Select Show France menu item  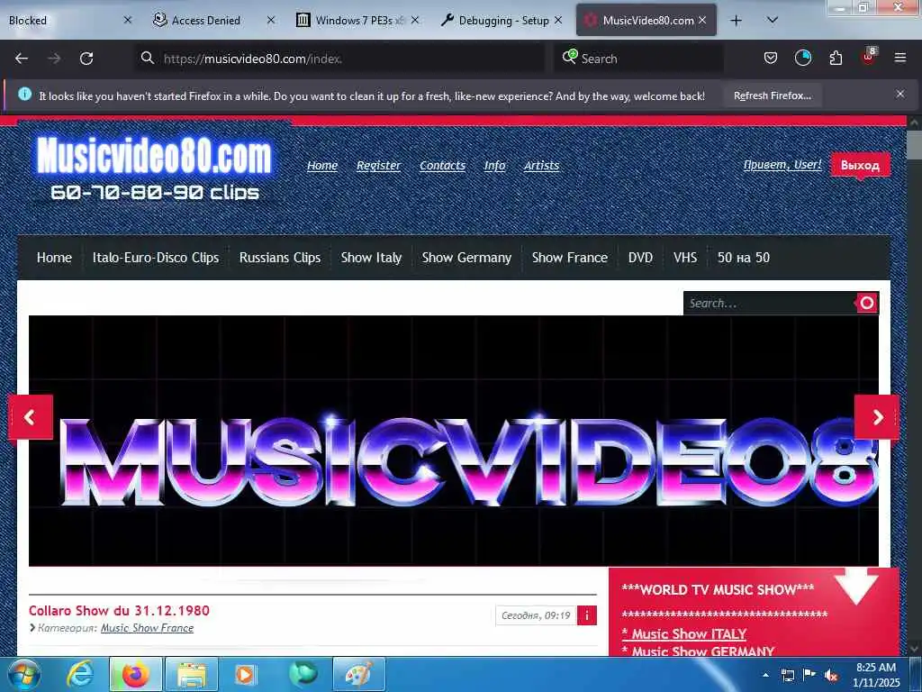[570, 258]
